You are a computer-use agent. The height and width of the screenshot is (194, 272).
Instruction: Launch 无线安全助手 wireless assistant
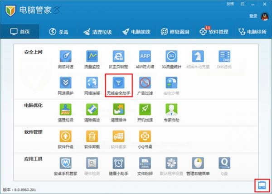point(119,86)
